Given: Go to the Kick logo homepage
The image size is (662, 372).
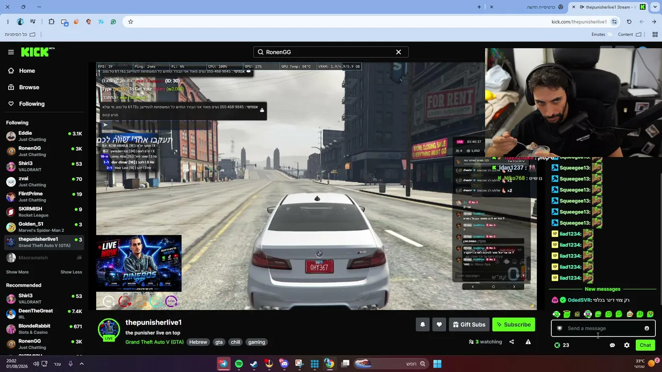Looking at the screenshot, I should [x=38, y=52].
